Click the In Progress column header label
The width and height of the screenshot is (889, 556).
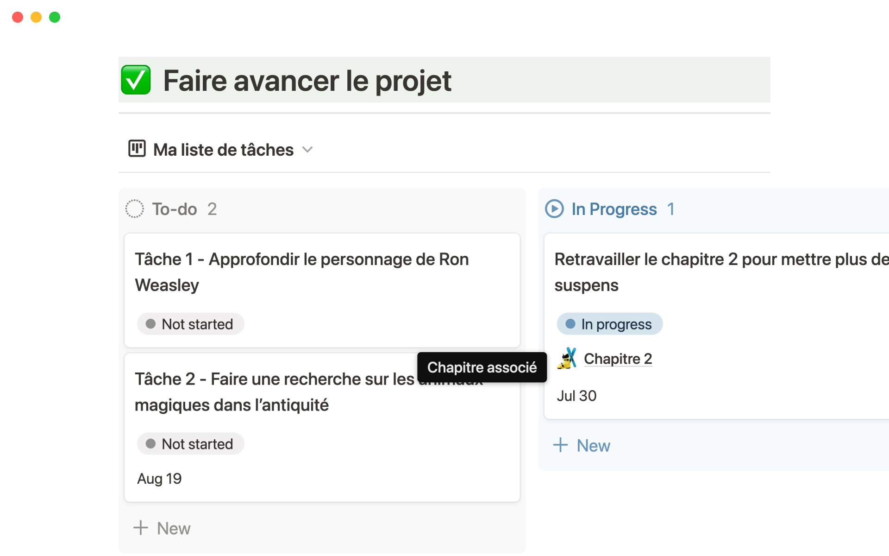(614, 209)
